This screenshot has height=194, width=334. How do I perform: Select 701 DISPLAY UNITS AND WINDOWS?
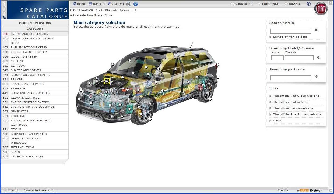(x=35, y=141)
